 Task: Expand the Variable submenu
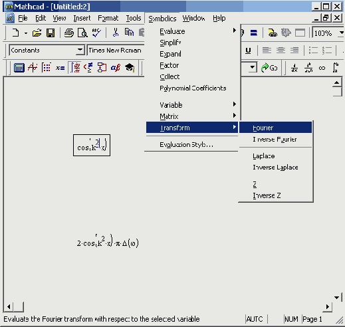192,105
